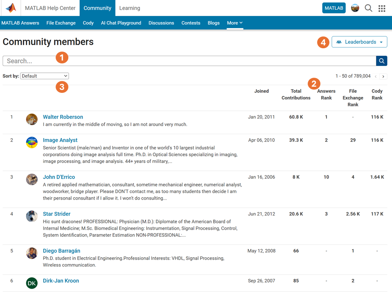Open the apps grid icon
392x292 pixels.
pos(382,8)
